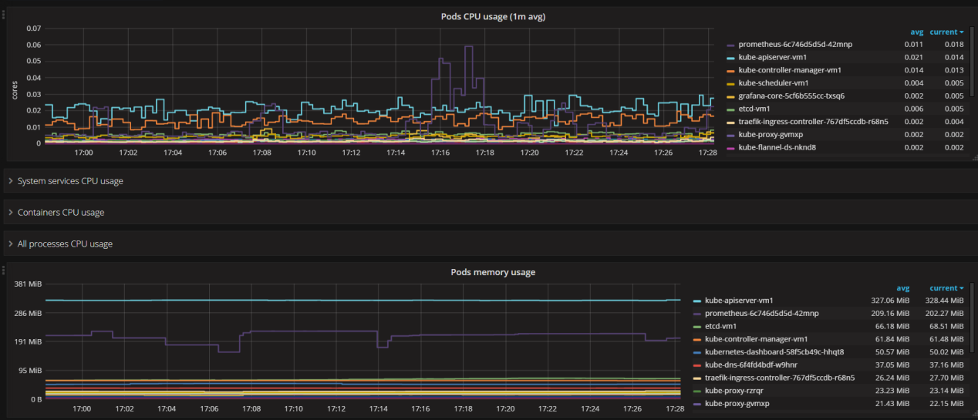Toggle kube-proxy-gvmxp series in memory legend
The width and height of the screenshot is (978, 420).
[737, 403]
